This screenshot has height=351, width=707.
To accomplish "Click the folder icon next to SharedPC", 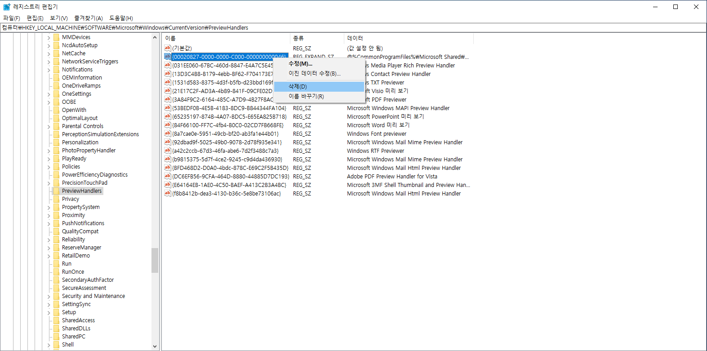I will click(x=56, y=337).
